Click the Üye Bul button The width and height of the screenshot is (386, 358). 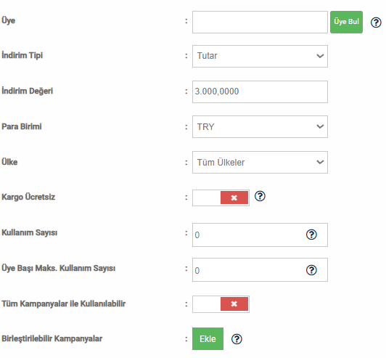tap(346, 22)
